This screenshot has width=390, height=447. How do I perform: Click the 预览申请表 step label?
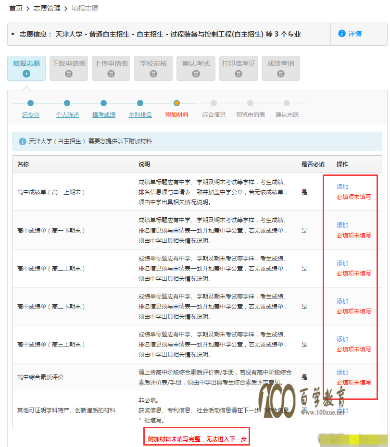point(250,115)
